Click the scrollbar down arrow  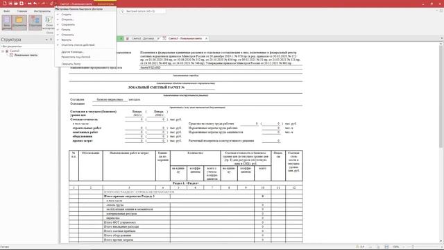(441, 241)
